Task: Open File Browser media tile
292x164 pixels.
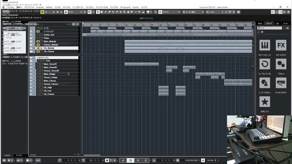Action: point(281,83)
